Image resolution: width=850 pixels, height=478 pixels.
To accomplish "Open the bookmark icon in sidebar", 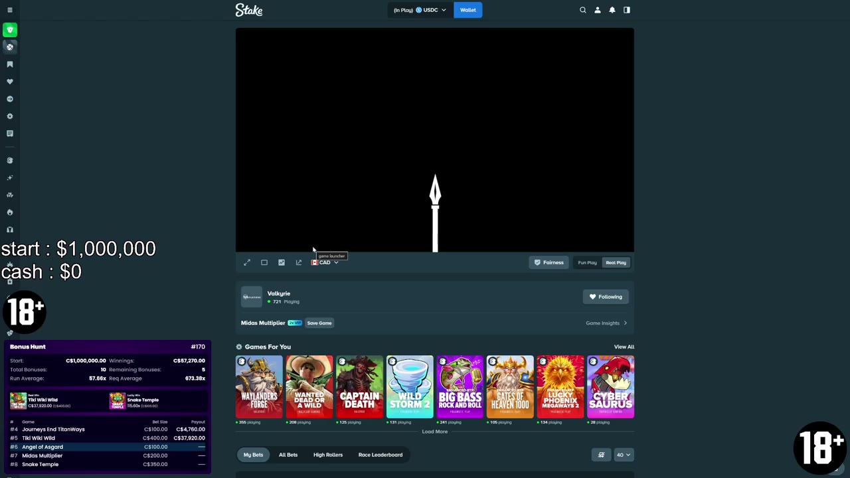I will (x=10, y=64).
